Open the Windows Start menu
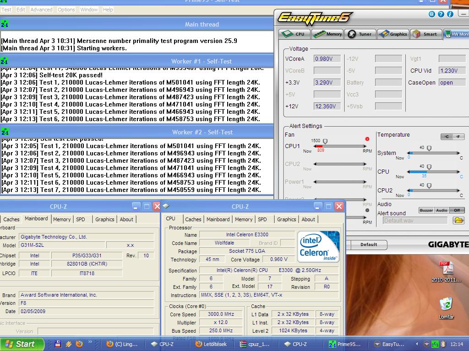 coord(22,344)
